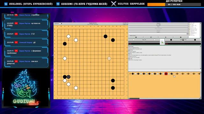204x114 pixels.
Task: Click the VK icon beside AVALONHL
Action: coord(6,4)
